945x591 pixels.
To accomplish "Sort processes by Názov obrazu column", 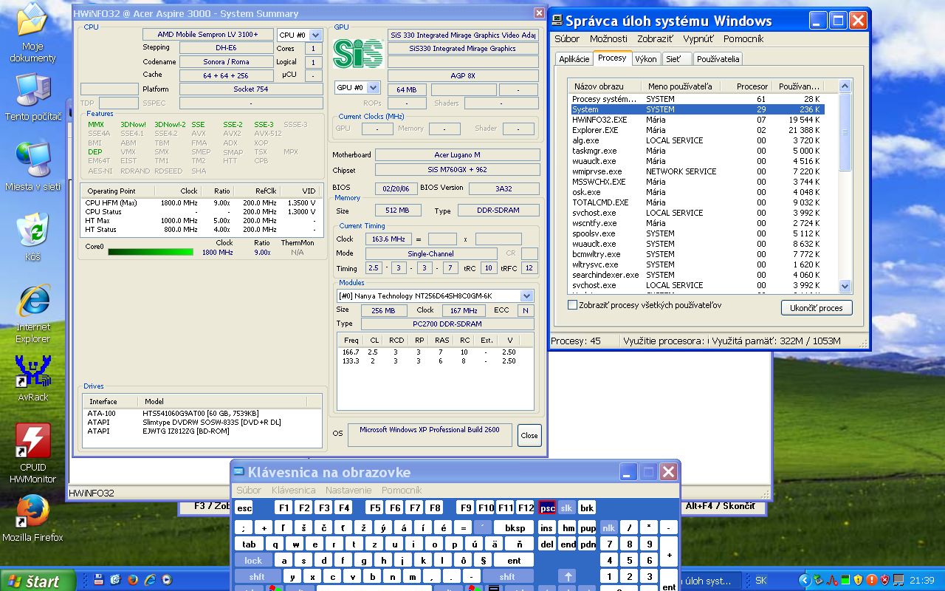I will click(604, 86).
